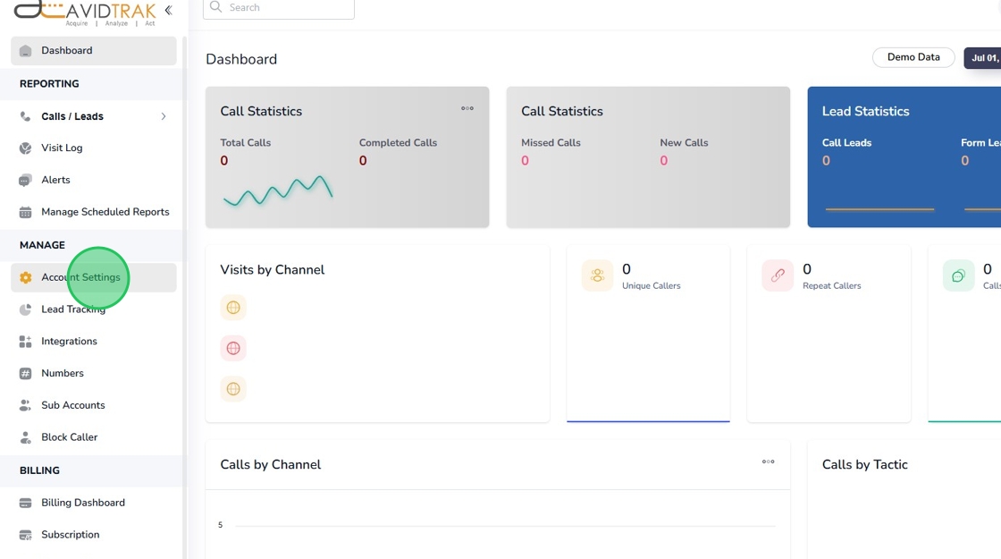The width and height of the screenshot is (1001, 559).
Task: Click the Total Calls sparkline chart
Action: click(x=278, y=191)
